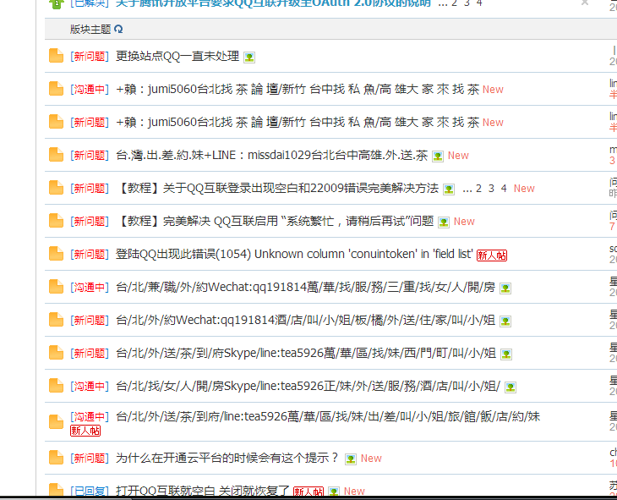Viewport: 617px width, 500px height.
Task: Click image attachment icon after 更换站点QQ一直未处理
Action: coord(249,58)
